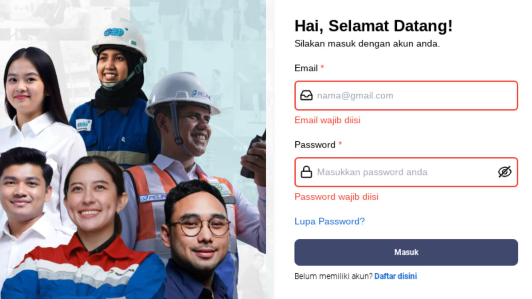Open the Daftar disini registration link
The height and width of the screenshot is (299, 532).
click(x=395, y=276)
